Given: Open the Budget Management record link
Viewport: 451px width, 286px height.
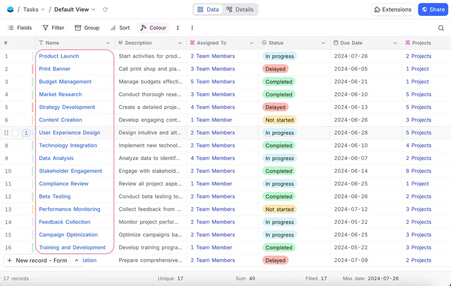Looking at the screenshot, I should click(x=65, y=82).
